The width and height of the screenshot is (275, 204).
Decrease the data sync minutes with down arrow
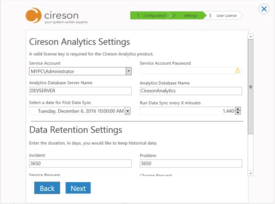pos(238,113)
